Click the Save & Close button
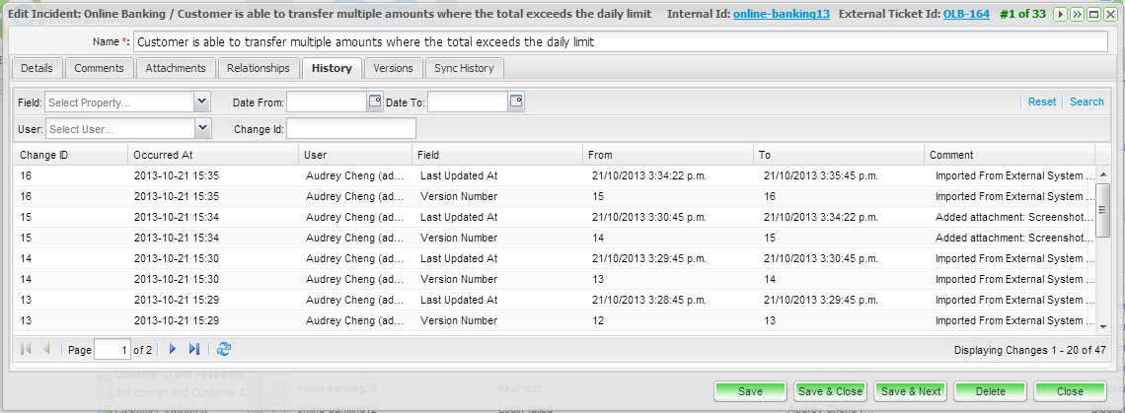1125x413 pixels. [830, 391]
